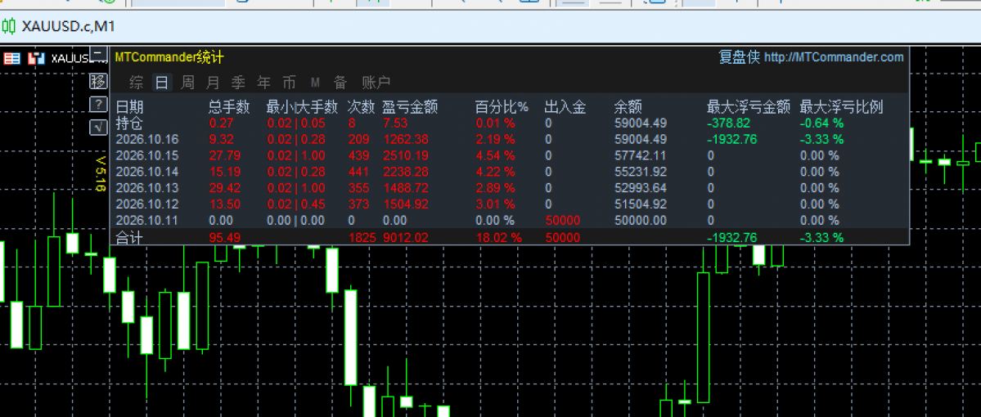Click the red table list icon on chart

point(12,59)
